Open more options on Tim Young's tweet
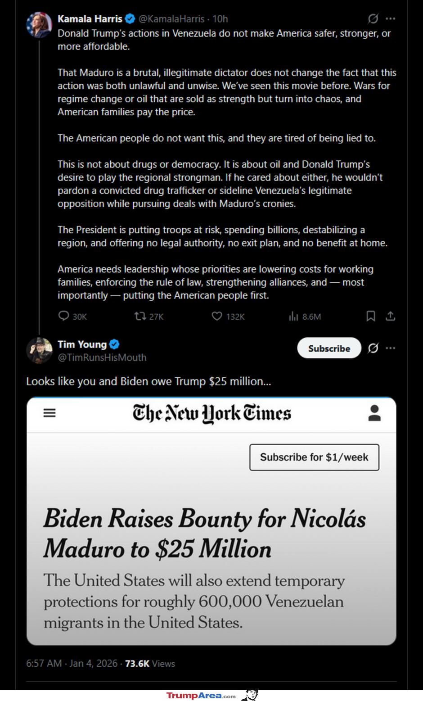The width and height of the screenshot is (423, 701). coord(391,348)
